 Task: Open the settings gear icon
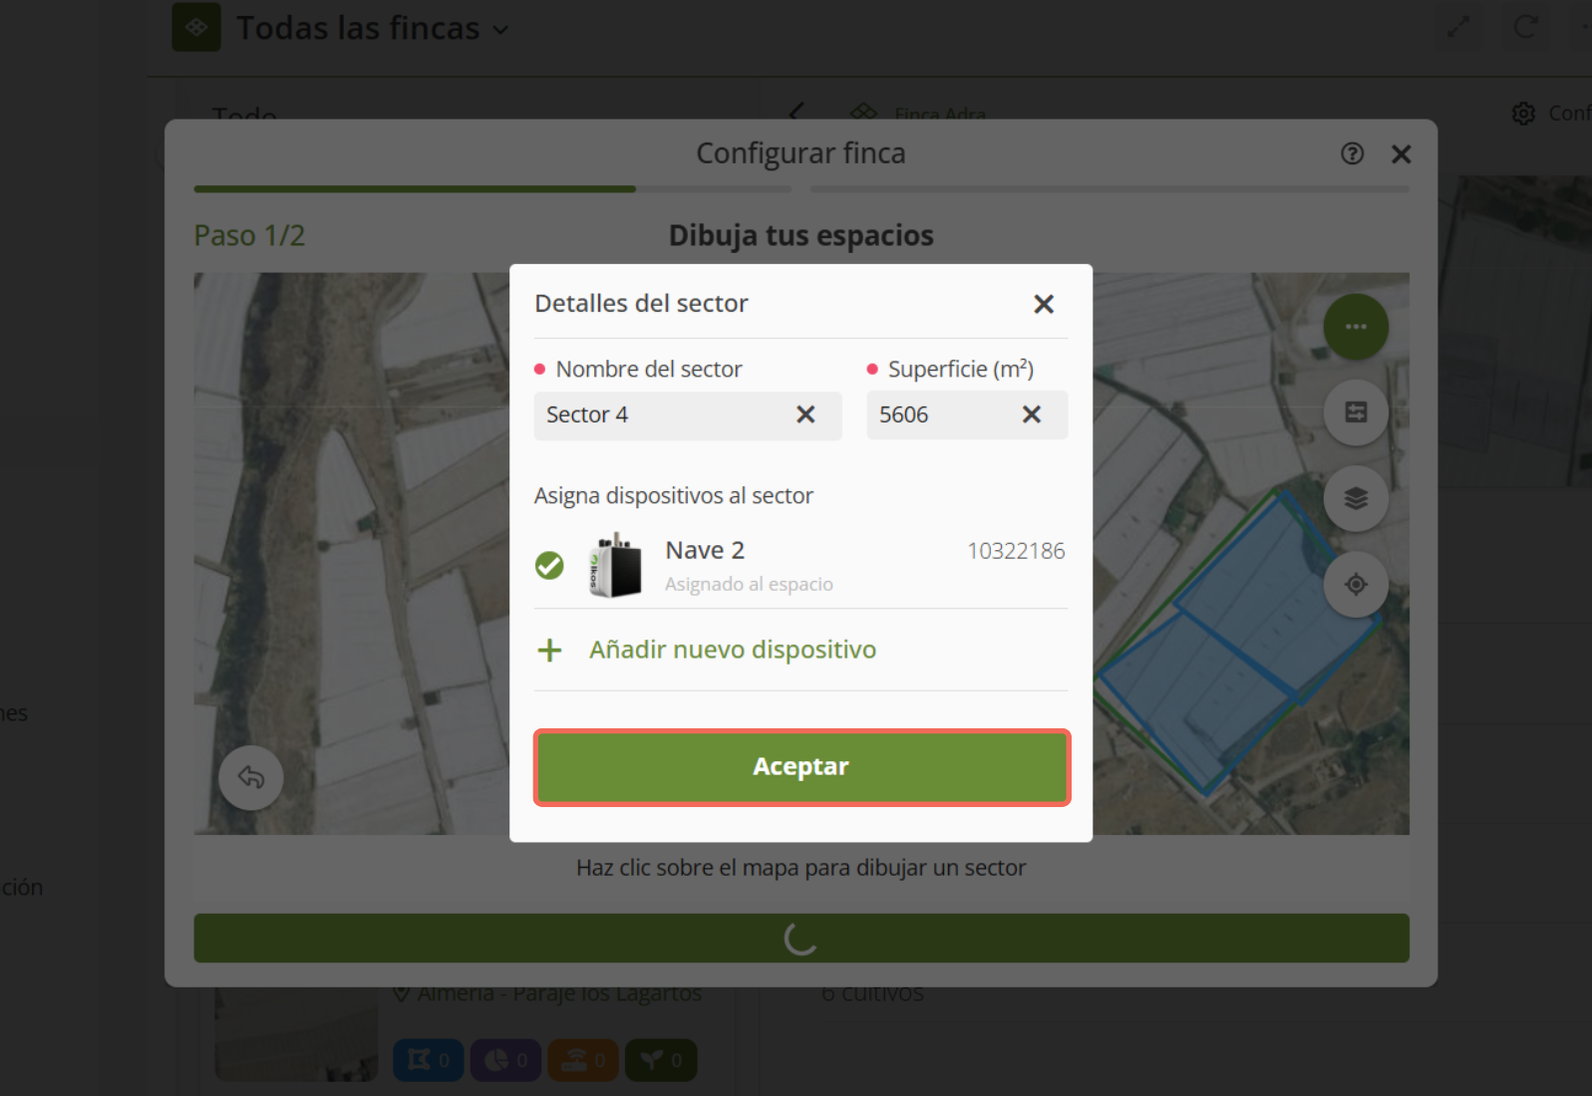1523,114
